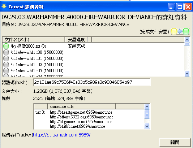
Task: Select /cd1/dev-whf1.r03 (15000000) file
Action: tap(37, 71)
